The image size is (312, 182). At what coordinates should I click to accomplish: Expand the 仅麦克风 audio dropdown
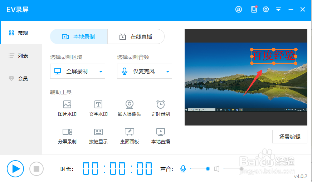145,71
